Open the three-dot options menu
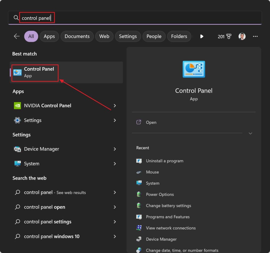Viewport: 270px width, 253px height. pos(255,36)
